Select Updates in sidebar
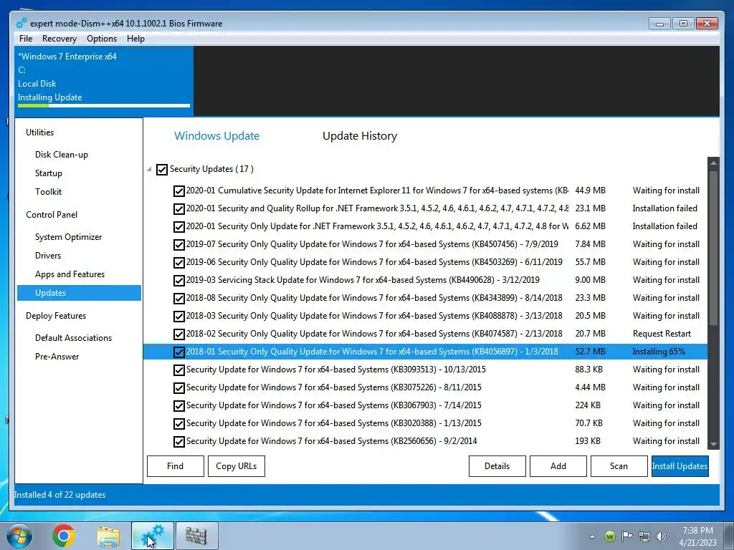The width and height of the screenshot is (734, 550). point(79,293)
